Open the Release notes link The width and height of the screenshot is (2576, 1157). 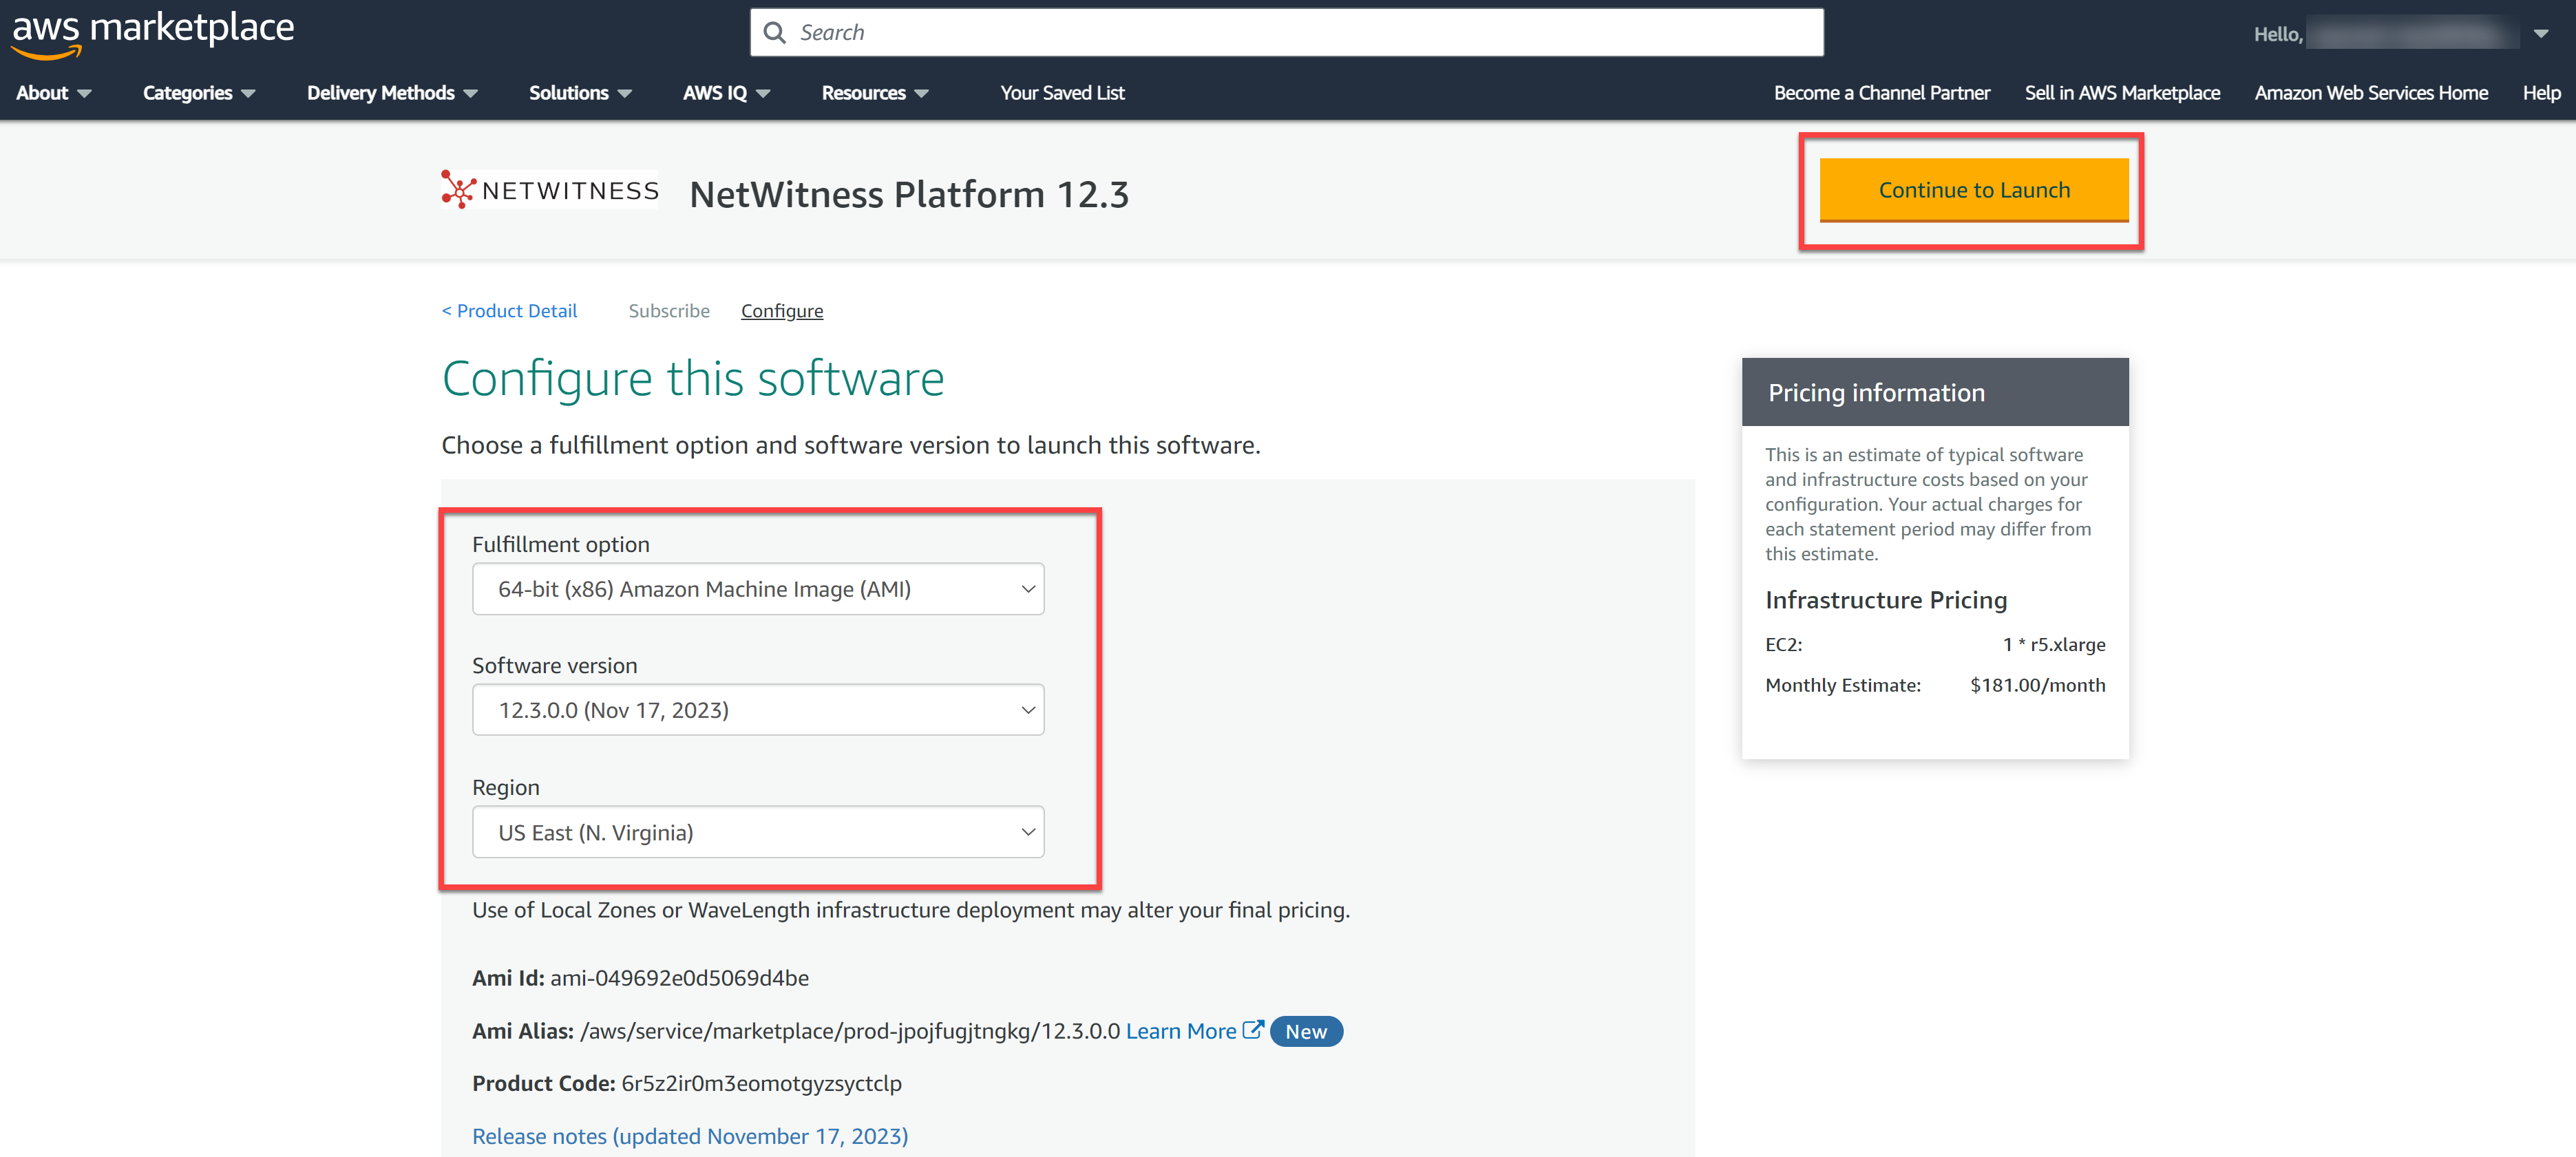coord(689,1136)
